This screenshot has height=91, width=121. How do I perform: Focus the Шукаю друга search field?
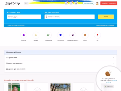24,17
